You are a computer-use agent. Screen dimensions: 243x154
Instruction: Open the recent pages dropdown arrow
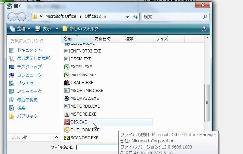coord(28,17)
